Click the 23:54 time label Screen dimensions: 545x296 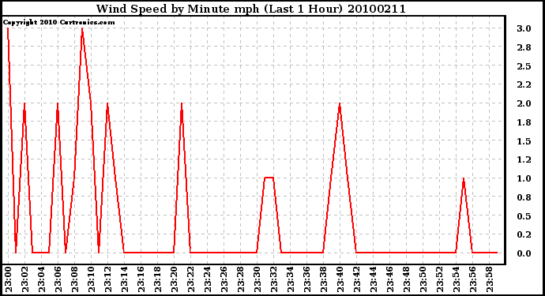pyautogui.click(x=456, y=279)
